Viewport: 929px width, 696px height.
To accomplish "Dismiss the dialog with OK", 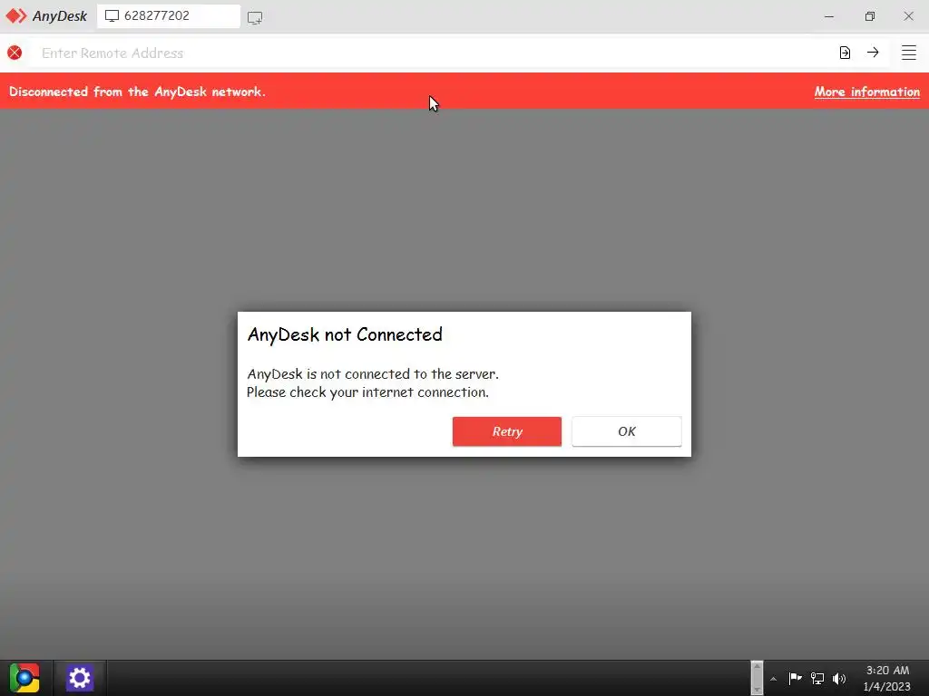I will point(626,431).
